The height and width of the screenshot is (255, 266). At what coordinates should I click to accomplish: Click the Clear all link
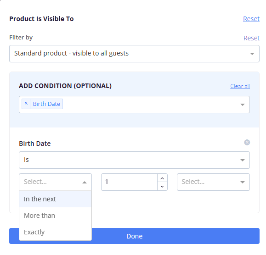(x=240, y=86)
